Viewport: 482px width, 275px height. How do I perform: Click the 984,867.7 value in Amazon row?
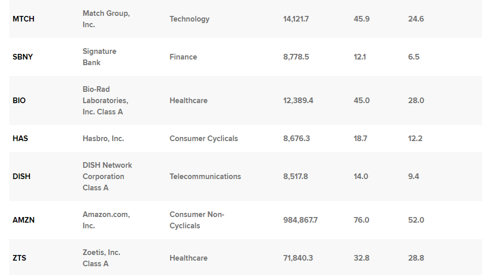(x=300, y=220)
